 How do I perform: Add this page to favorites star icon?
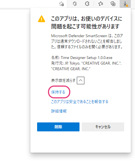click(62, 4)
